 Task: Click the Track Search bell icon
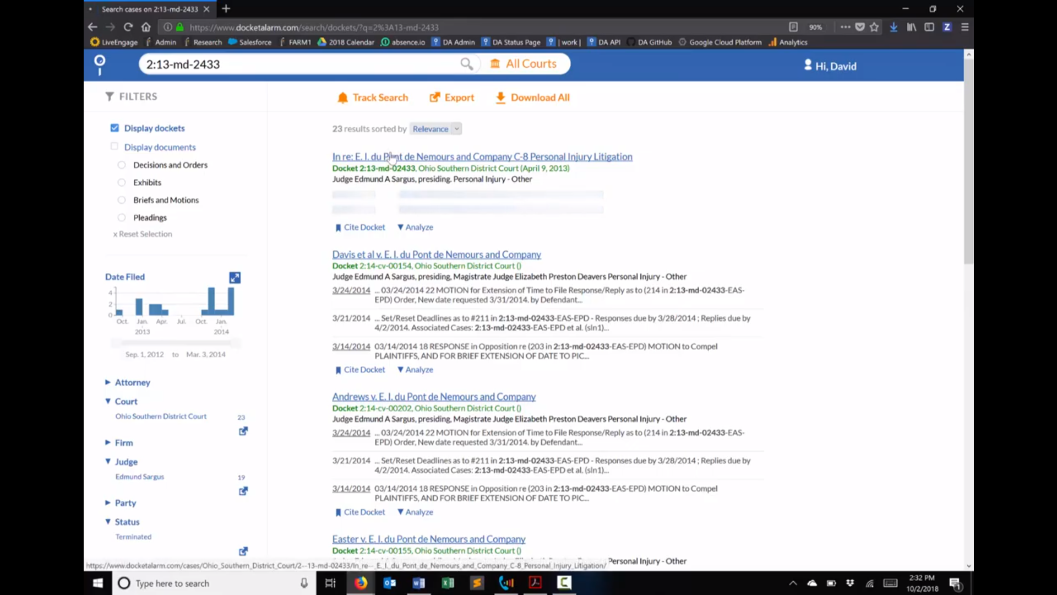pyautogui.click(x=342, y=98)
